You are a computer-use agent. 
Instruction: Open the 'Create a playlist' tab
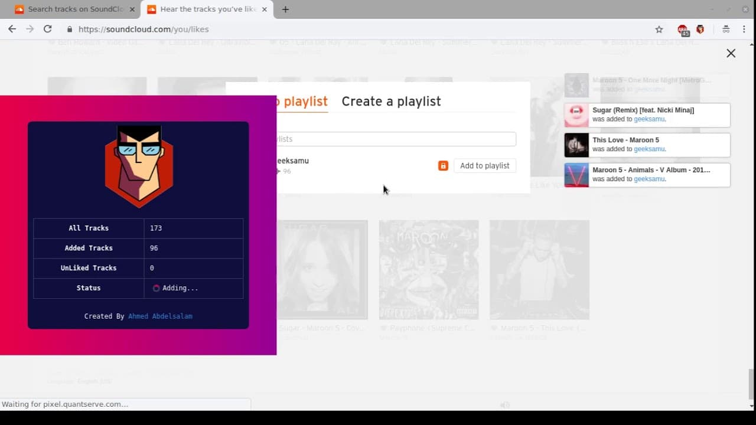click(x=391, y=102)
